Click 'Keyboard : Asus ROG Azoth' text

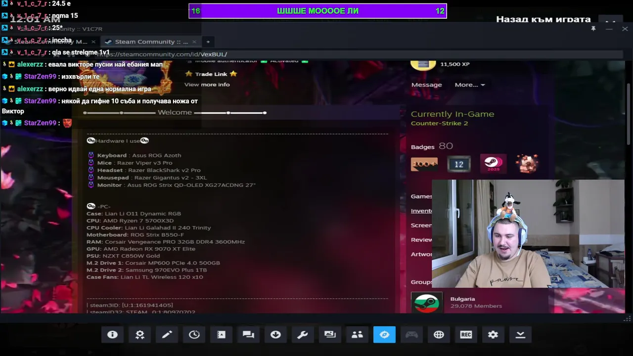[139, 155]
